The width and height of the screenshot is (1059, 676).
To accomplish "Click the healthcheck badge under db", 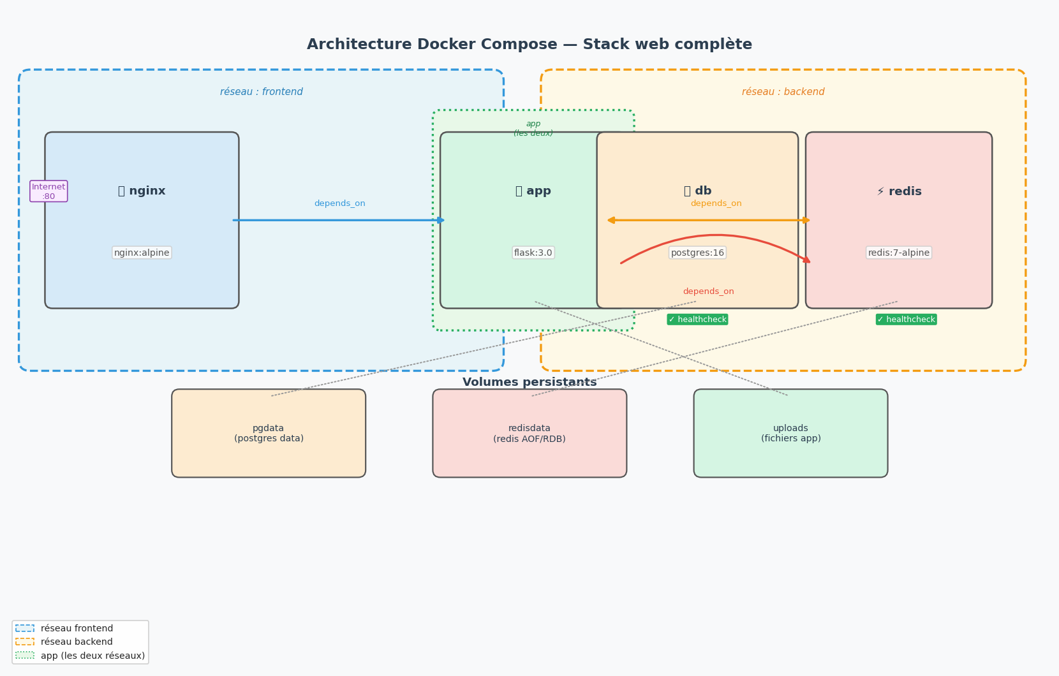I will pos(697,320).
